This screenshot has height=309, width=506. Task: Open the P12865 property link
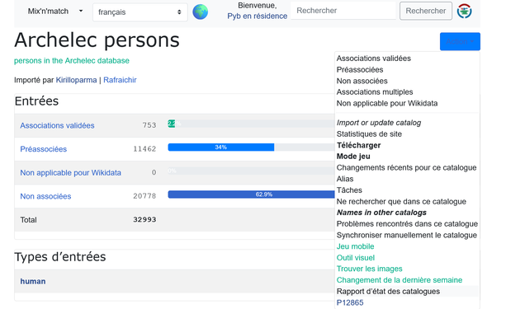click(350, 302)
